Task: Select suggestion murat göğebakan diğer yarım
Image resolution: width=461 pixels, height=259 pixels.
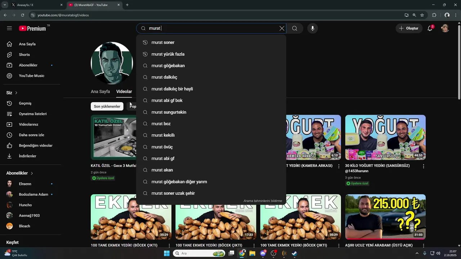Action: click(211, 182)
